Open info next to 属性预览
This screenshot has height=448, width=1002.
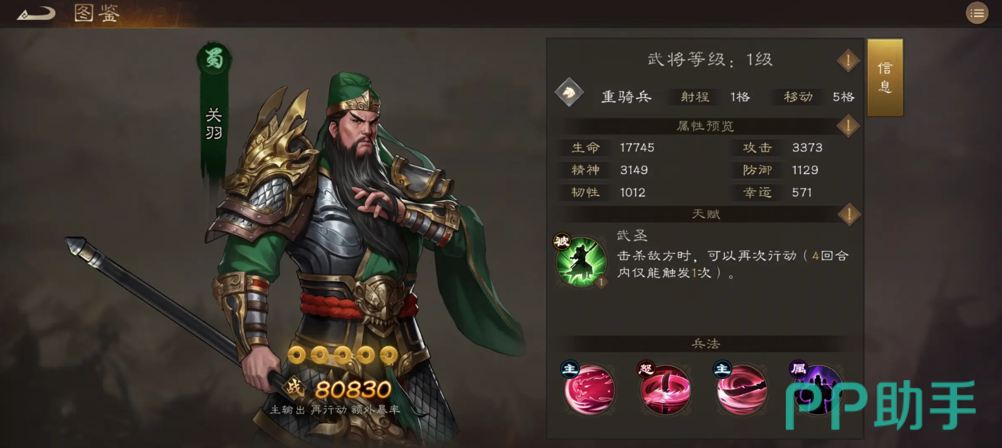(x=848, y=126)
